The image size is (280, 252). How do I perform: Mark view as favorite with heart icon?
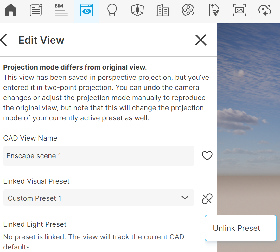tap(207, 156)
